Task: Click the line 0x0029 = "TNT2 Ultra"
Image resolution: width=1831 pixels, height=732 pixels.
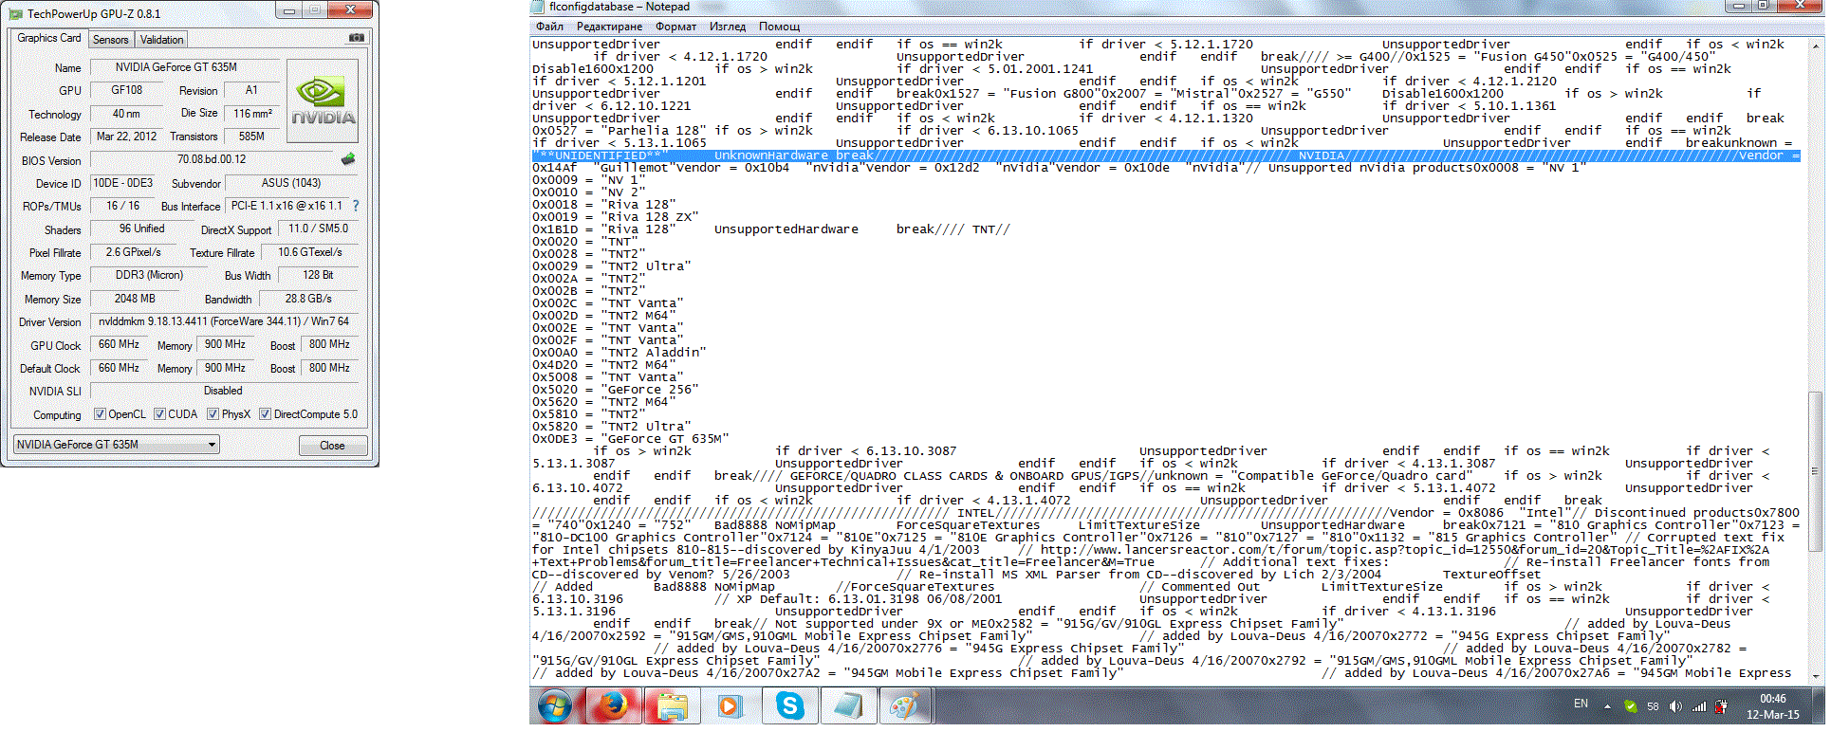Action: pos(612,266)
